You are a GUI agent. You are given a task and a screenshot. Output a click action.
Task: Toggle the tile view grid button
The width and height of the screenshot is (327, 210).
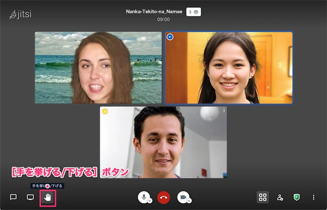pos(263,197)
